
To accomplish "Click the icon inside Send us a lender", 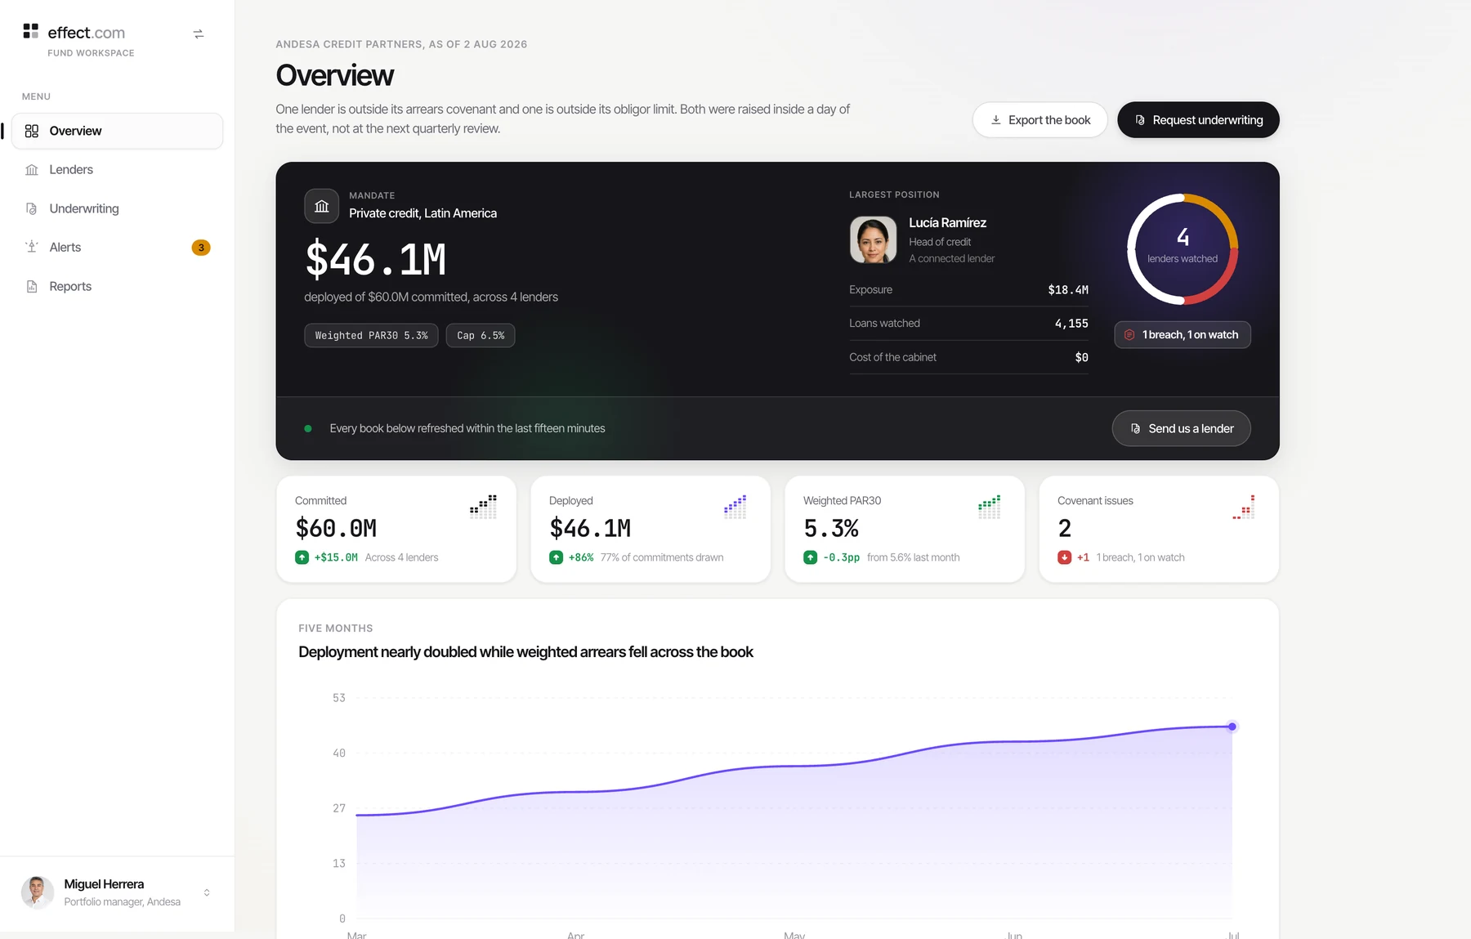I will (1135, 429).
